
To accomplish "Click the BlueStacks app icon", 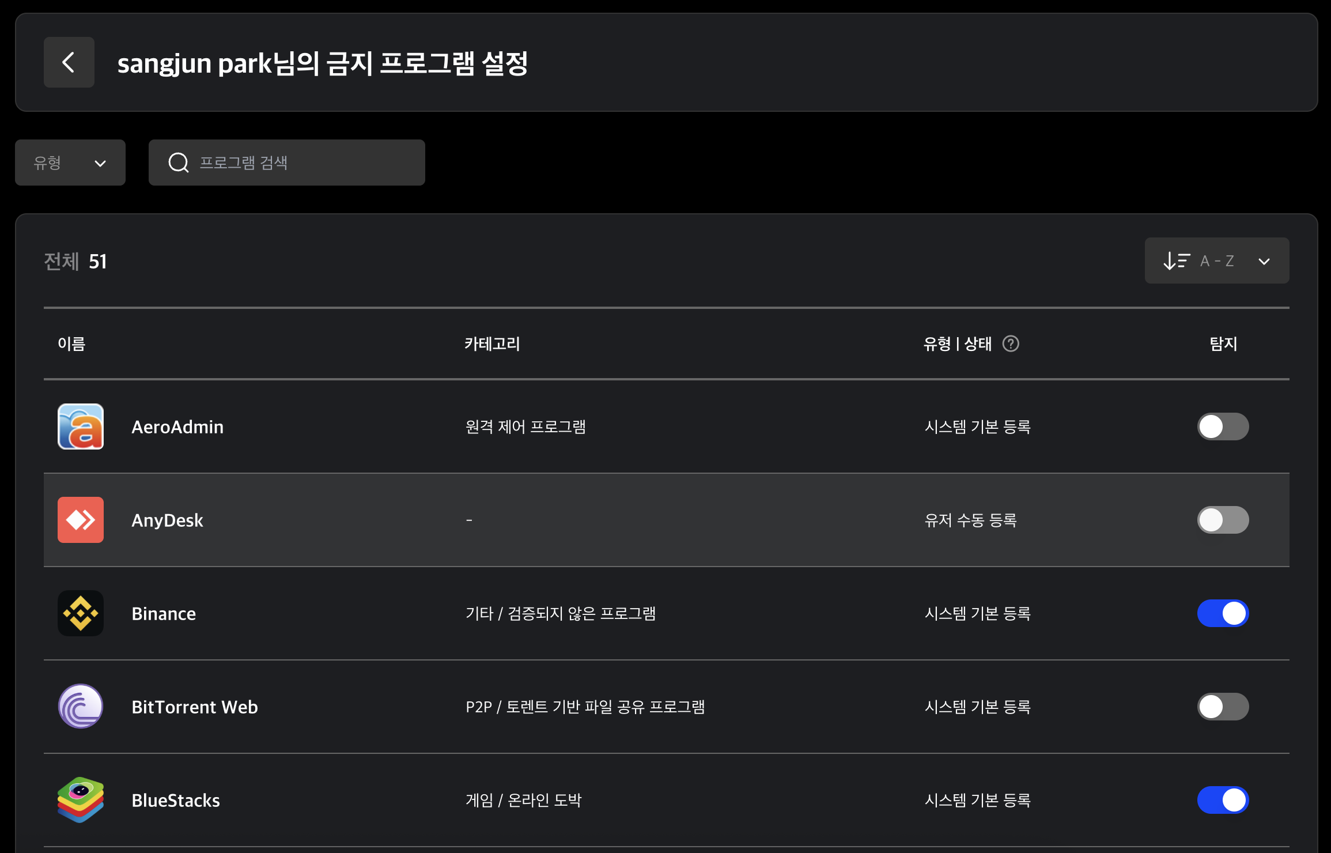I will click(81, 800).
